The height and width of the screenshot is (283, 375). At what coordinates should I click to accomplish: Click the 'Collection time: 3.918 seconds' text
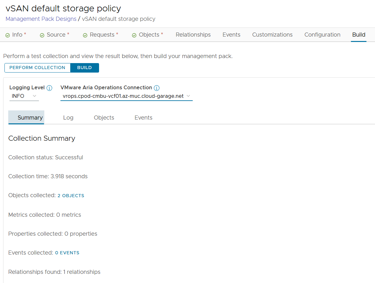coord(48,176)
